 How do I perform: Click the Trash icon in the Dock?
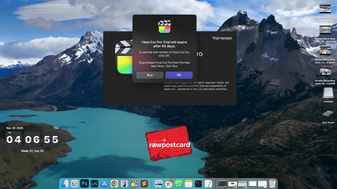[x=272, y=183]
